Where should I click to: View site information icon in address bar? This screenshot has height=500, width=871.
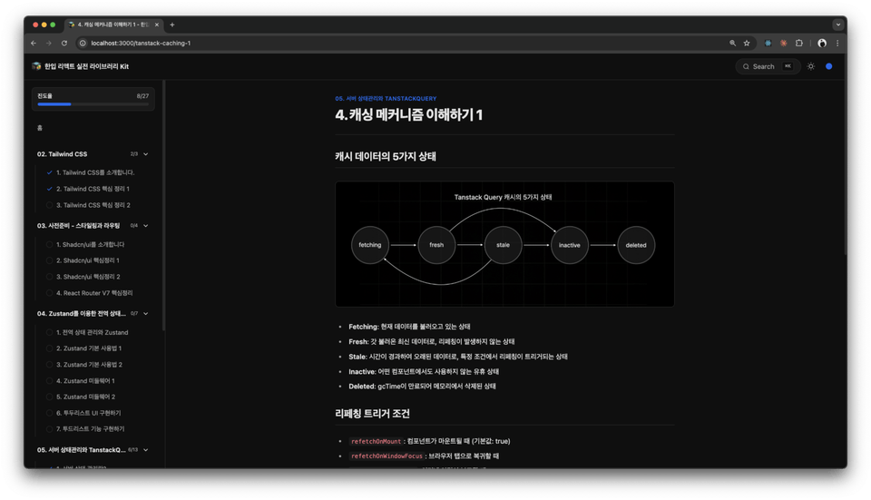pyautogui.click(x=83, y=43)
